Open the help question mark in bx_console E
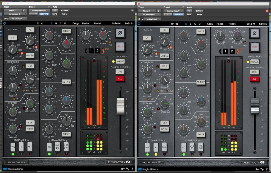Screen dimensions: 271x173 click(x=132, y=169)
